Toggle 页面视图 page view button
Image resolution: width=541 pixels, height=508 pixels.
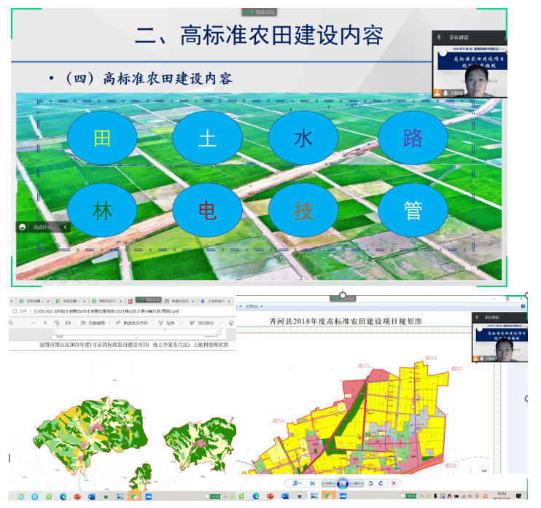[92, 322]
